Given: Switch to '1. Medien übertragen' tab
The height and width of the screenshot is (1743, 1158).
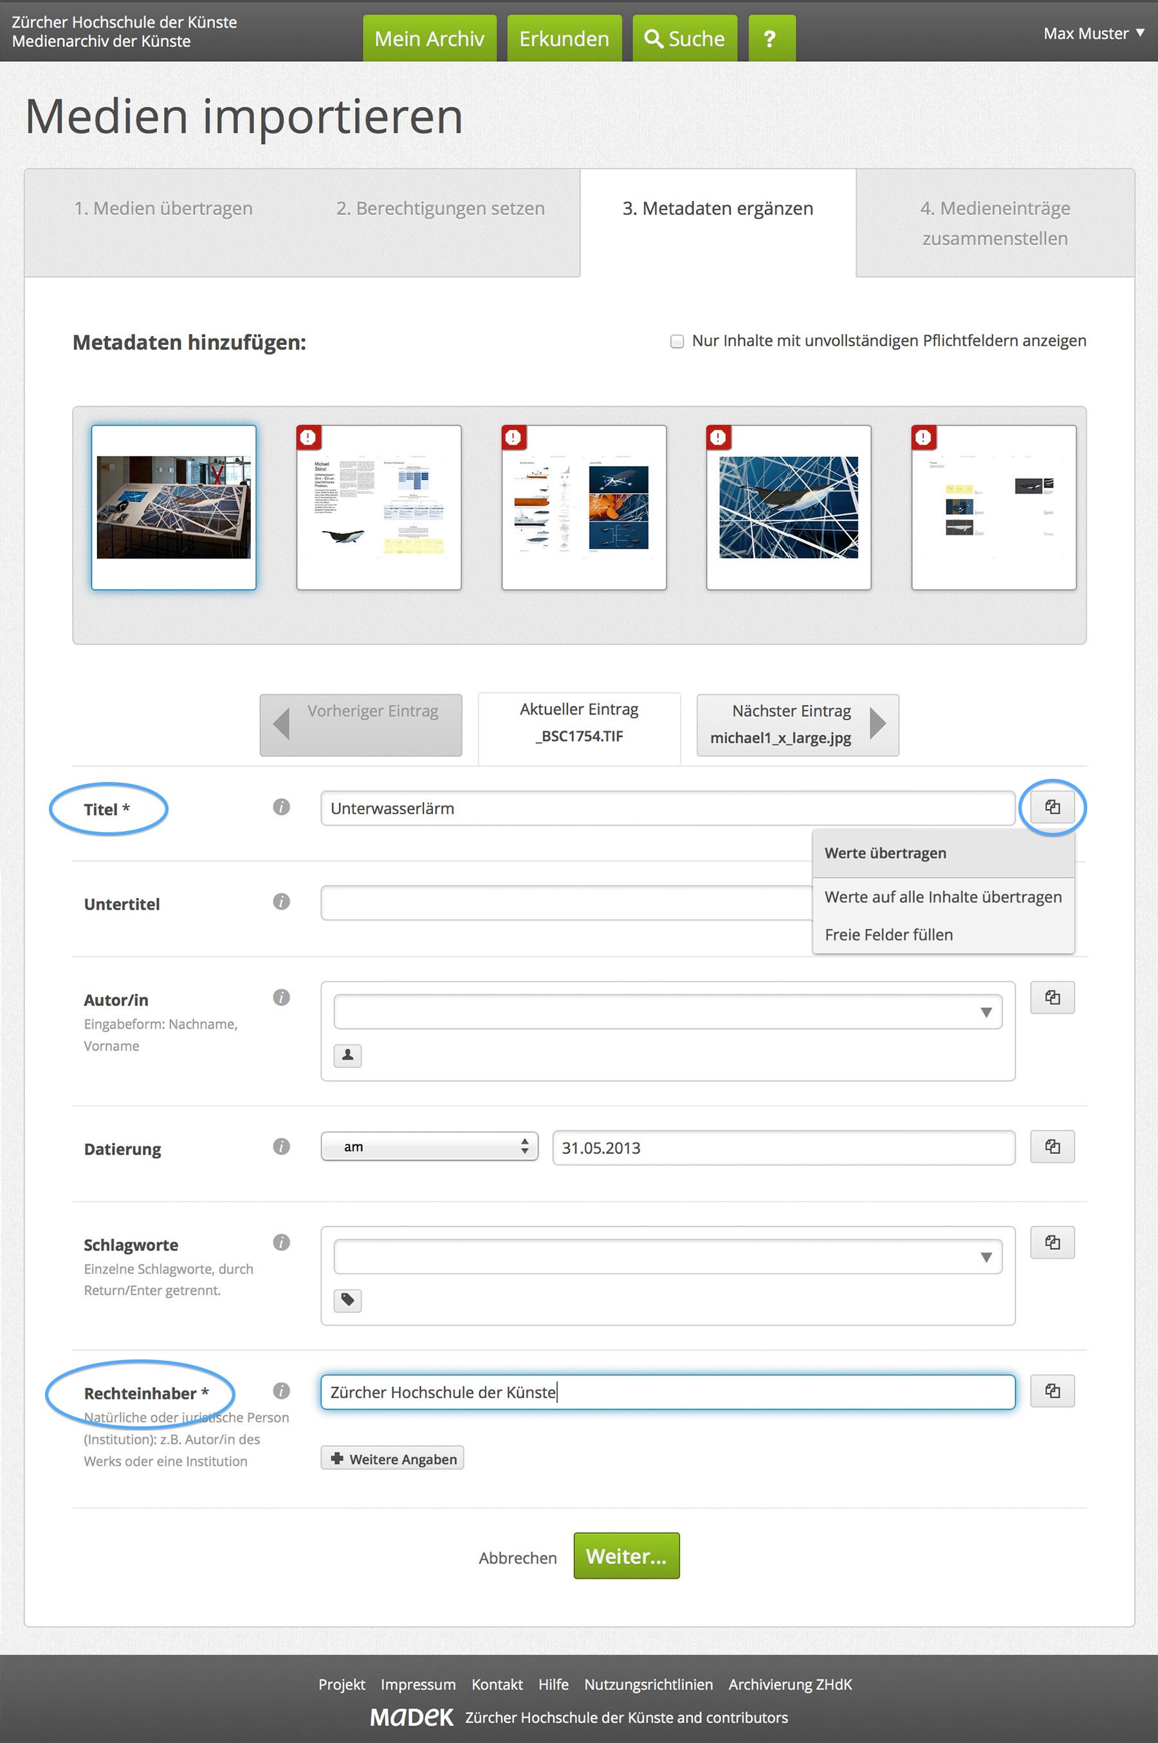Looking at the screenshot, I should tap(163, 209).
